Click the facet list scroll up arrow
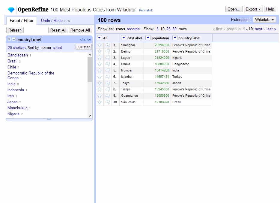Viewport: 280px width, 203px height. click(x=90, y=55)
